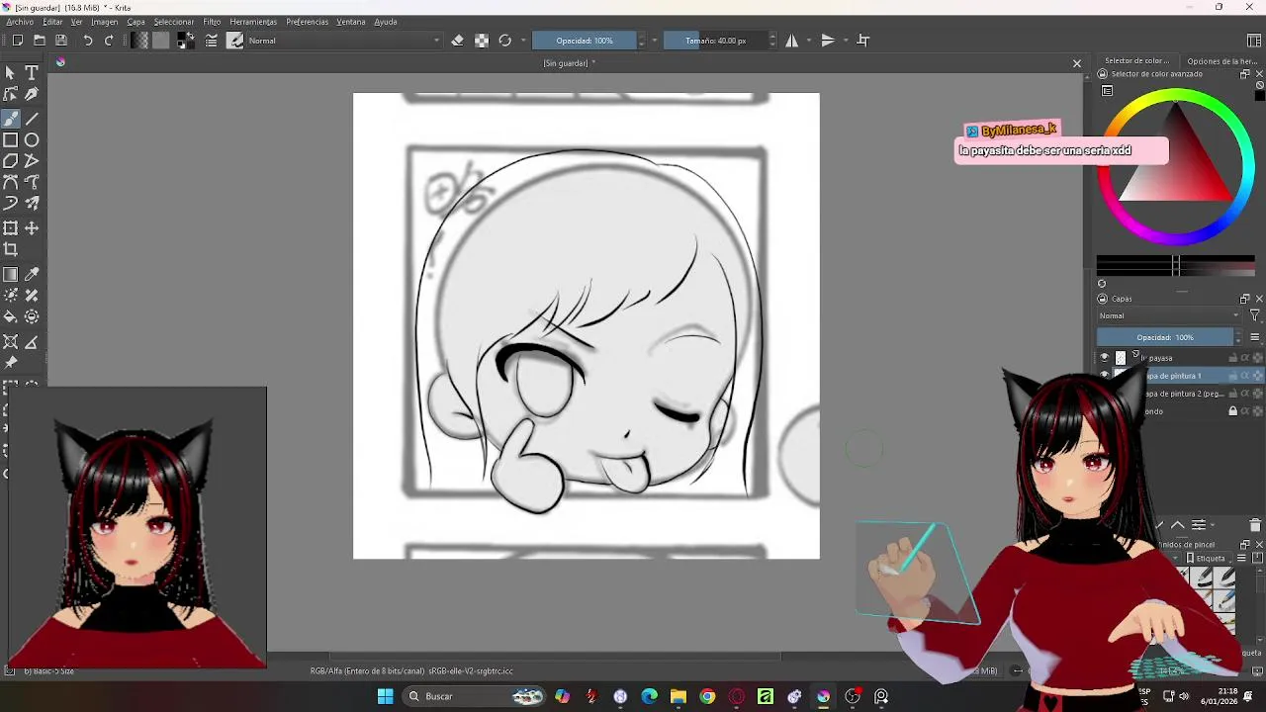This screenshot has width=1266, height=712.
Task: Toggle eraser mode
Action: [457, 41]
